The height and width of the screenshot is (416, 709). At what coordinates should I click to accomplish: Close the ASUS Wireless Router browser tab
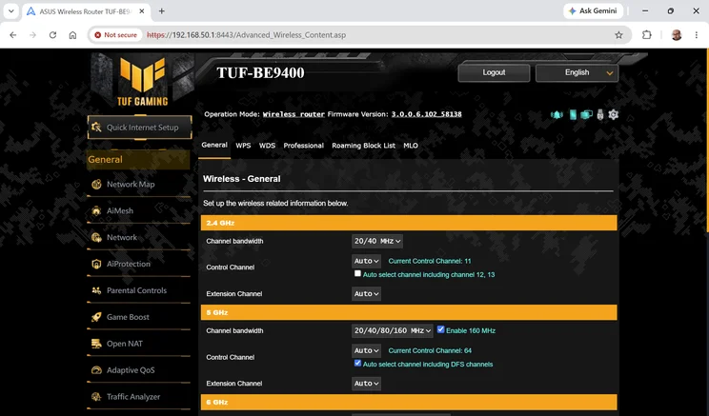click(142, 11)
